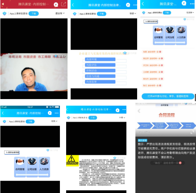Tap the alarm icon in the 19:37 status bar
This screenshot has width=196, height=193.
(x=47, y=107)
